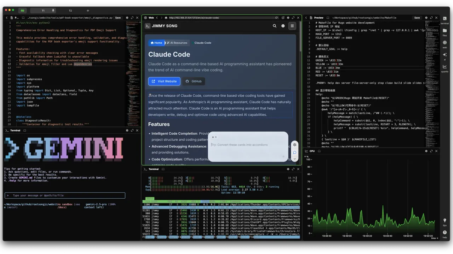Reload the page in Web block
Screen dimensions: 453x254
click(x=277, y=18)
